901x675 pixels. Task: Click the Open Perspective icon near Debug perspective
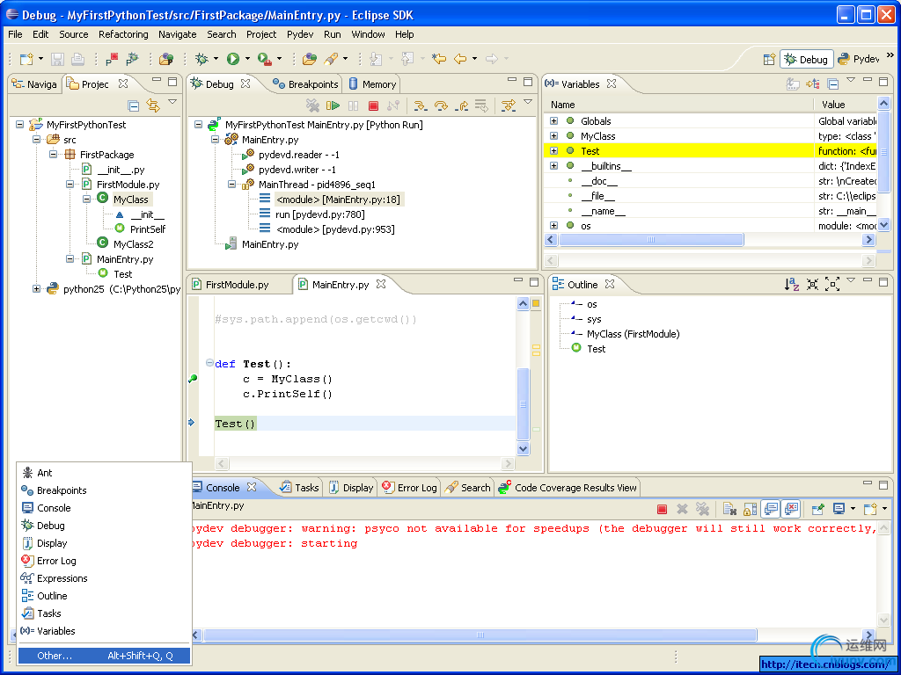click(x=769, y=59)
